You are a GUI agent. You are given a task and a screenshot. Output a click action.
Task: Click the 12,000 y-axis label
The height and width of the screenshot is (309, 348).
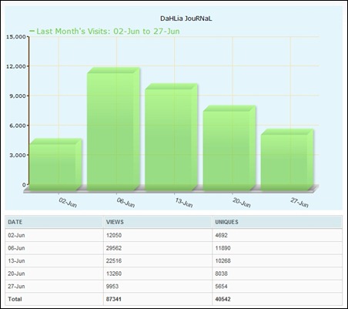pyautogui.click(x=16, y=66)
